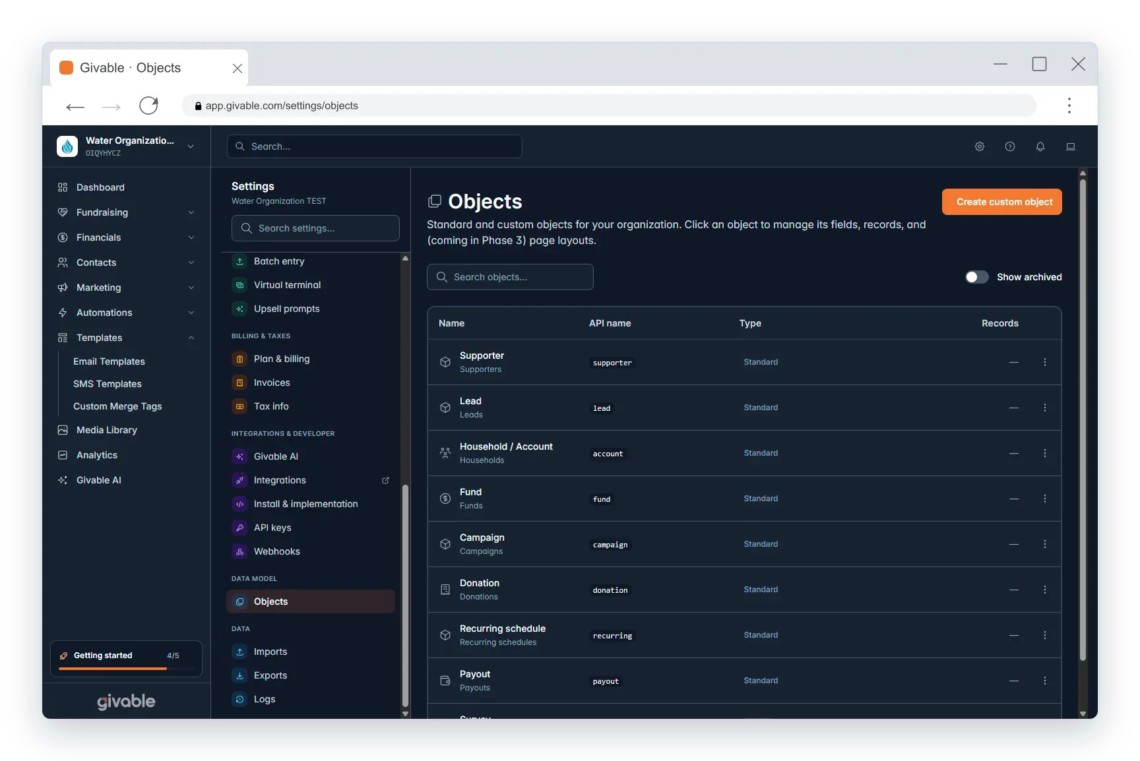Click the 'Standard' type in Fund row

tap(761, 499)
